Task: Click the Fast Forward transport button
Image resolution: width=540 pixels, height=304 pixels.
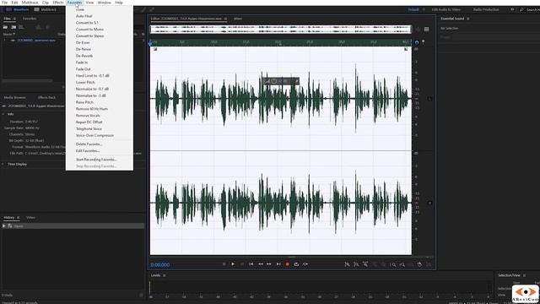Action: click(269, 264)
